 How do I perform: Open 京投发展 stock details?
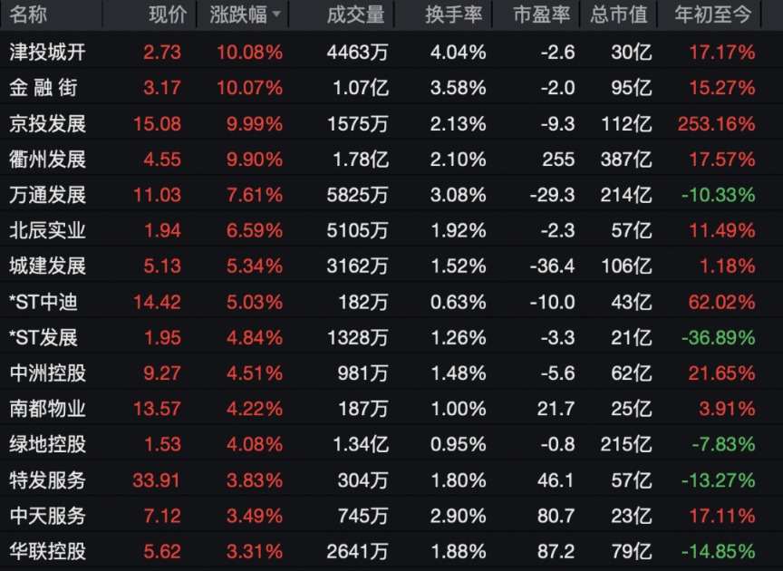pyautogui.click(x=47, y=123)
